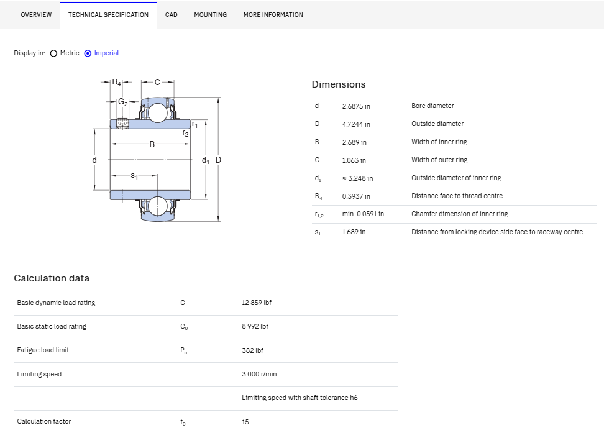Click the Limiting speed label

[x=39, y=374]
